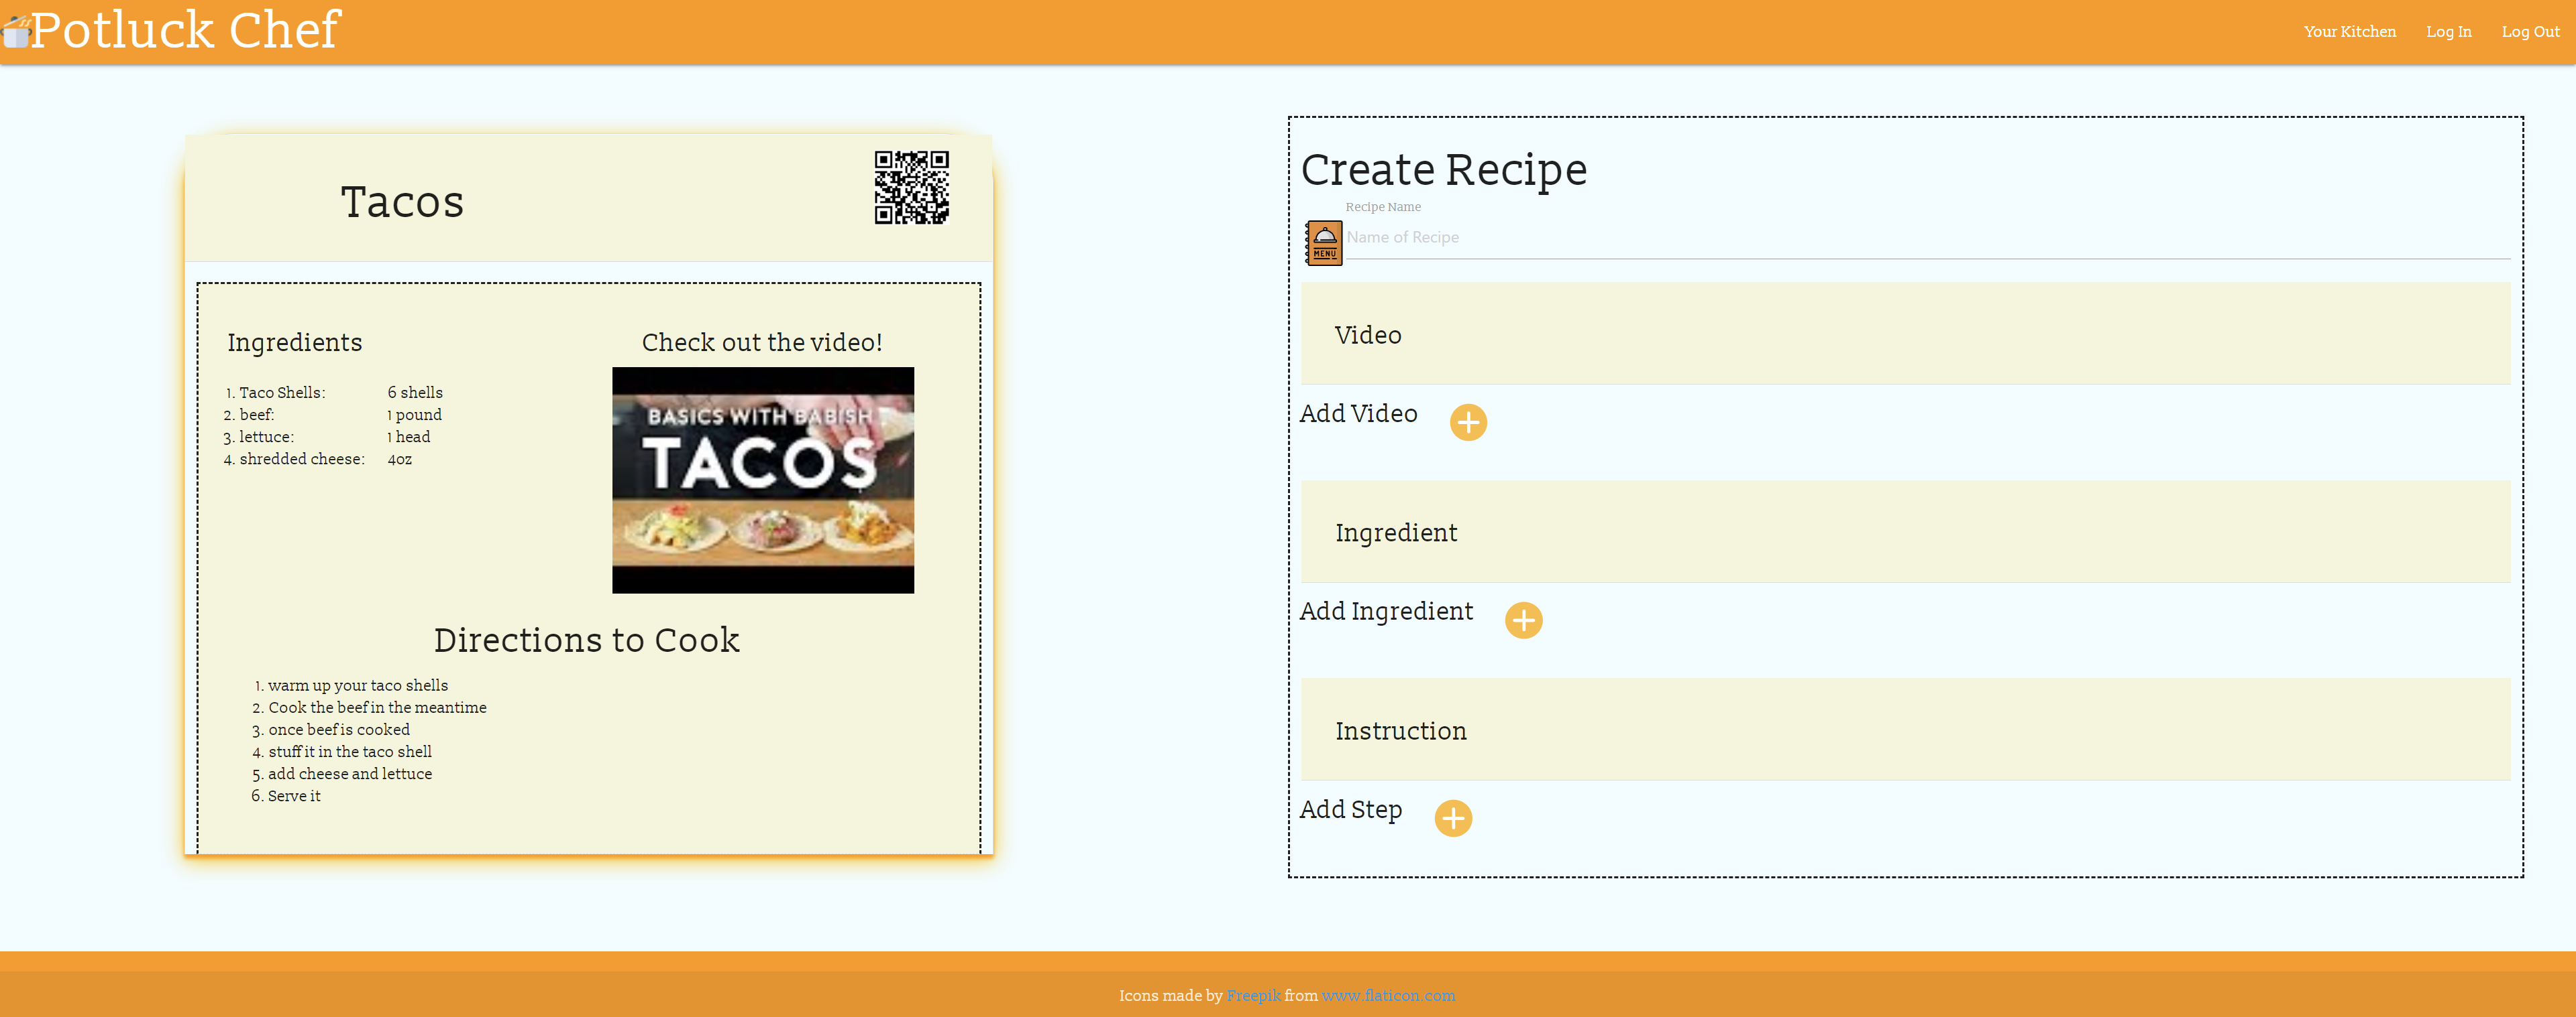Select Log In in the top navigation
Screen dimensions: 2576x1017
pos(2448,32)
